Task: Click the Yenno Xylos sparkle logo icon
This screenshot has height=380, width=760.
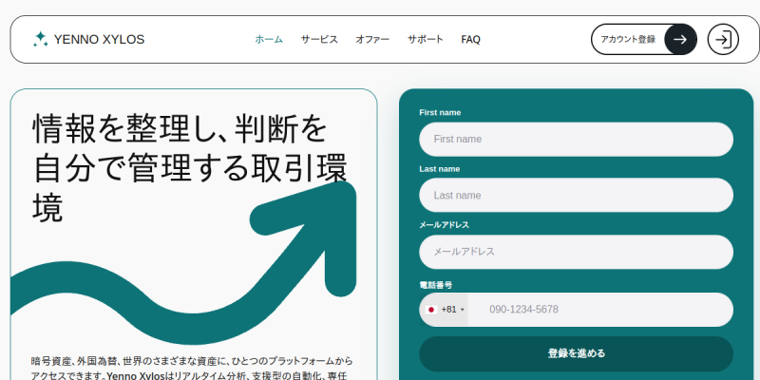Action: [x=41, y=39]
